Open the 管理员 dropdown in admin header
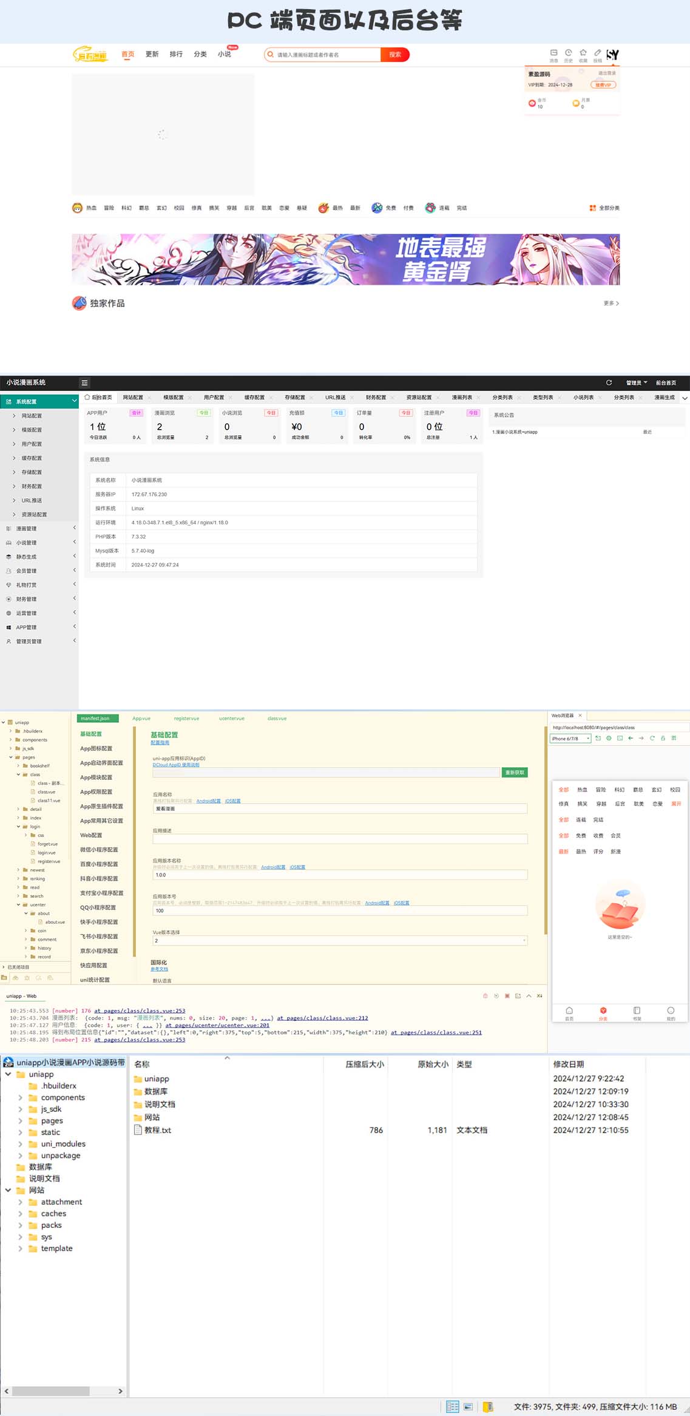 pos(636,383)
